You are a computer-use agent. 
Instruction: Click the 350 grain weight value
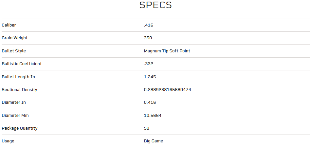[x=148, y=38]
